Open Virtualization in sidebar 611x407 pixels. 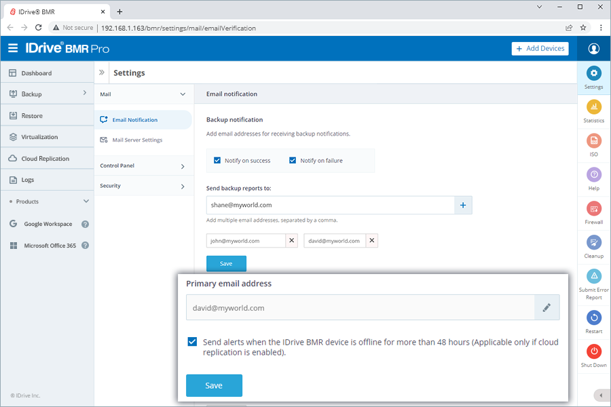coord(47,137)
